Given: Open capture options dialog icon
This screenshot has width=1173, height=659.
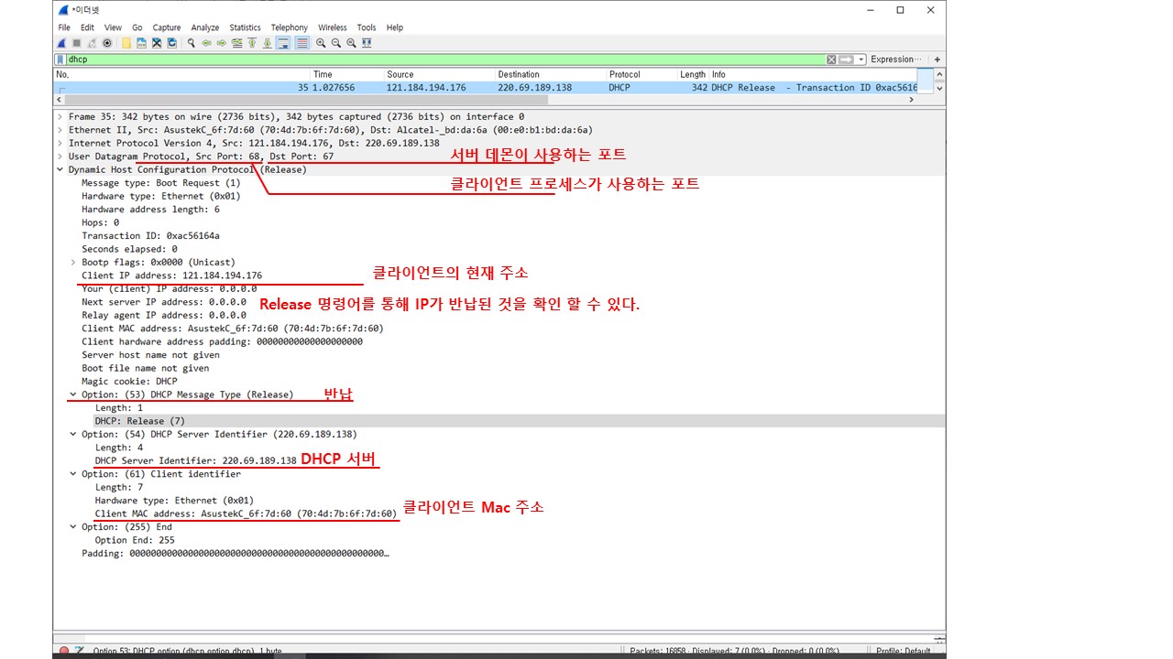Looking at the screenshot, I should click(107, 43).
